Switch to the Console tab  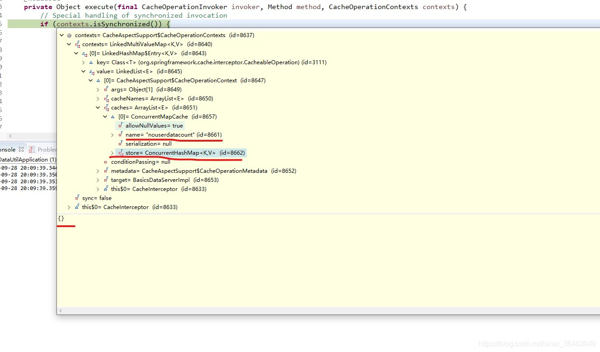(x=8, y=150)
